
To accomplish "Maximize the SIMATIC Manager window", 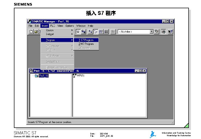I will click(167, 21).
